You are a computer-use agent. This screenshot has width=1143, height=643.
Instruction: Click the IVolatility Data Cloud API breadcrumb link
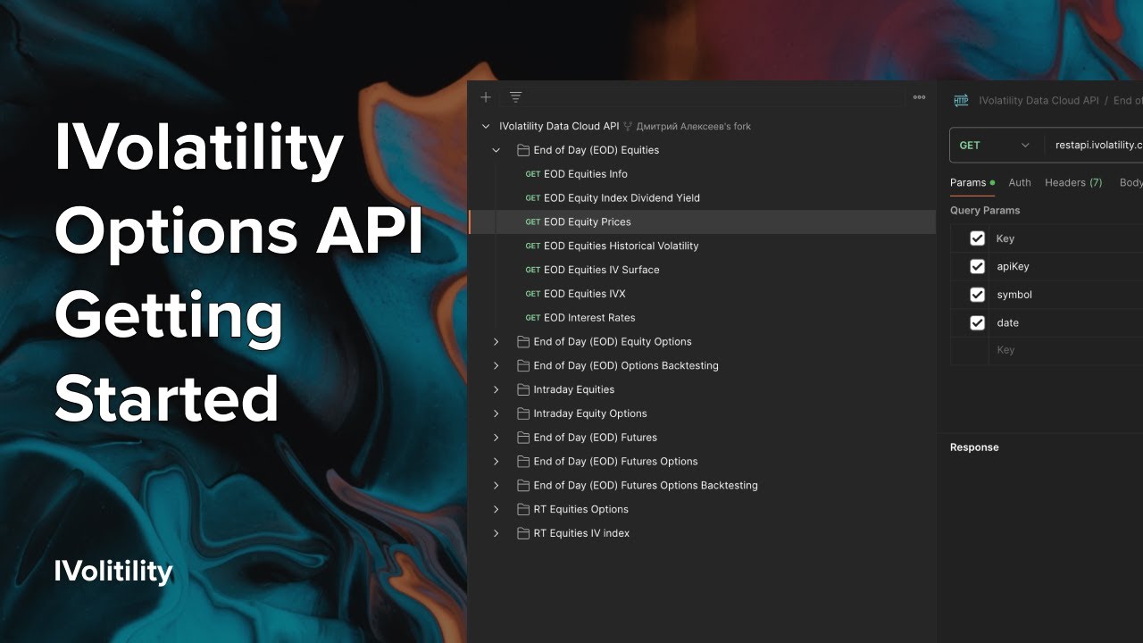1039,101
